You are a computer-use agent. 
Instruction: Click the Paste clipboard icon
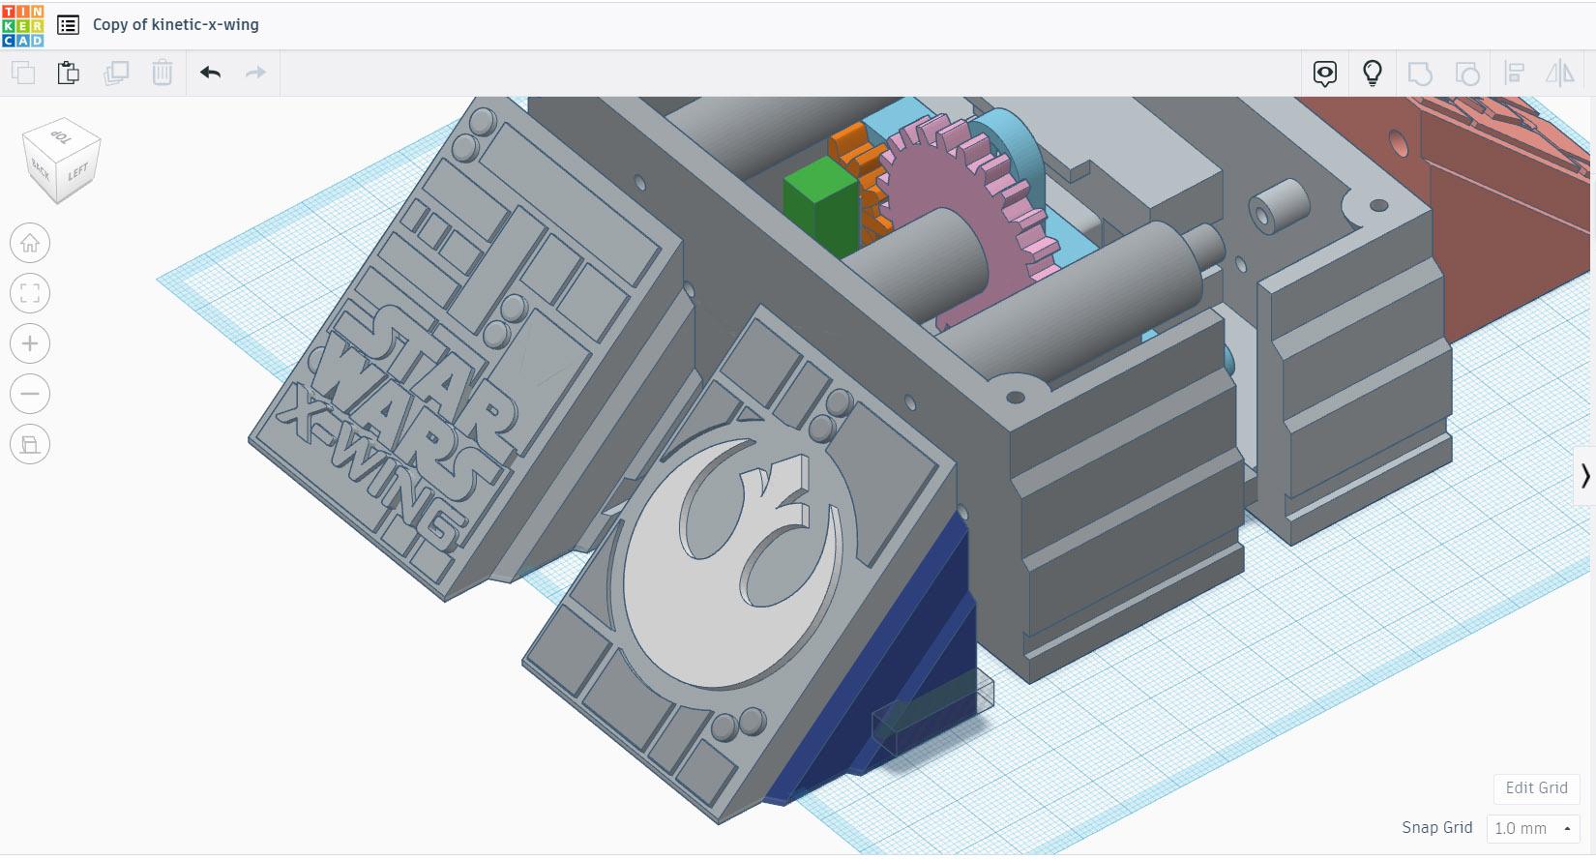coord(69,73)
